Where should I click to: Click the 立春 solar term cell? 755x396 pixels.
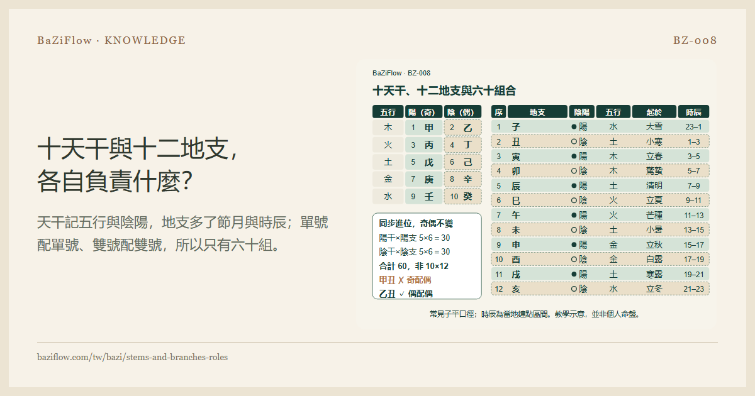(x=654, y=156)
